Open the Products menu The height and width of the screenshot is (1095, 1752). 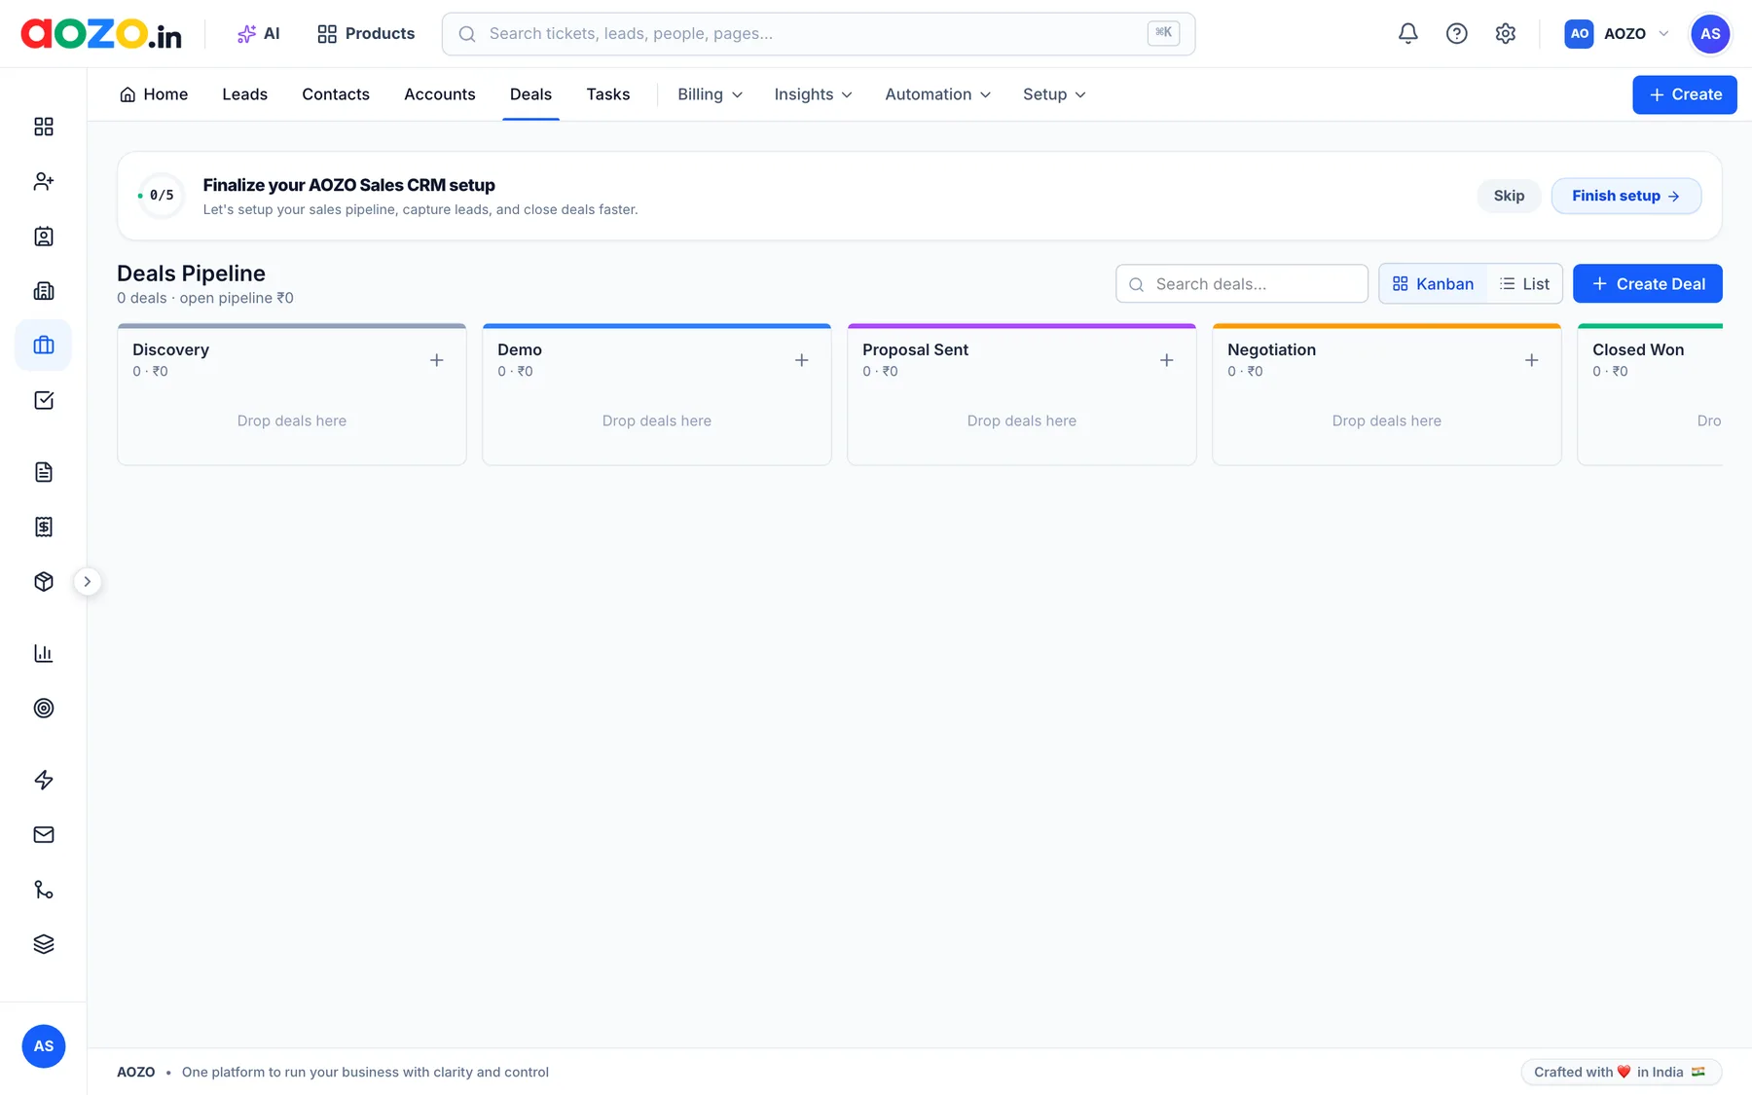tap(366, 34)
